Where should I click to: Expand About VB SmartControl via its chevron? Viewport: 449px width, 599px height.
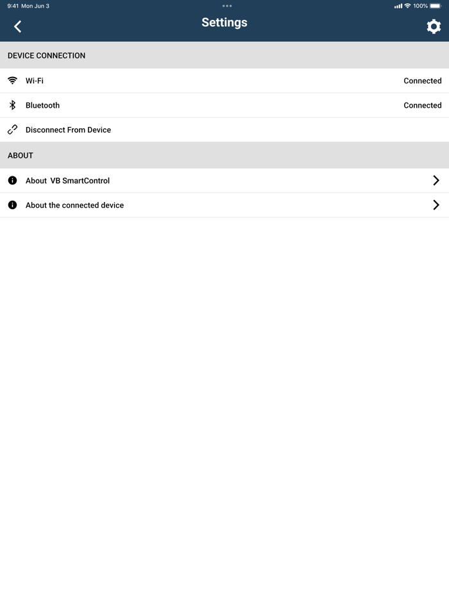tap(436, 180)
